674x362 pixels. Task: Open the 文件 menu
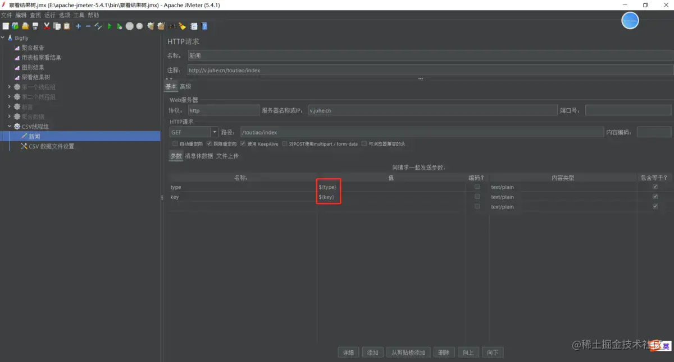tap(6, 15)
